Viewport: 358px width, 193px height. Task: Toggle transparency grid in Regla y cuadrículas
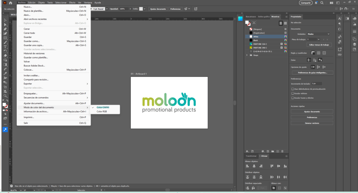[324, 53]
